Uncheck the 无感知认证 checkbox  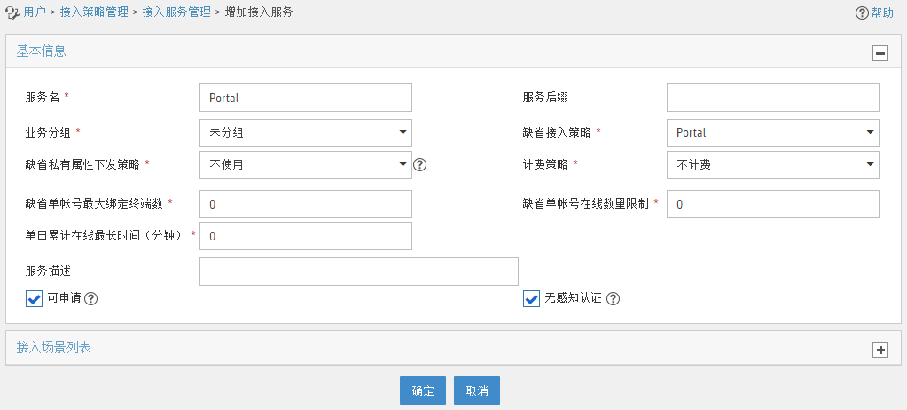coord(532,299)
